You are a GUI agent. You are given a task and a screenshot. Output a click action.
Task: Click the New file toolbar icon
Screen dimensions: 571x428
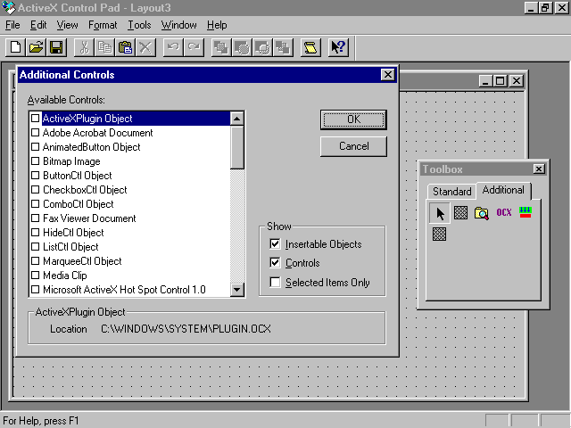coord(15,47)
